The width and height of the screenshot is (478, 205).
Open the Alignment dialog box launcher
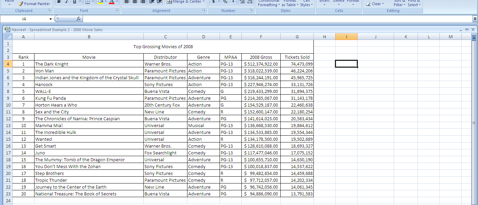204,11
